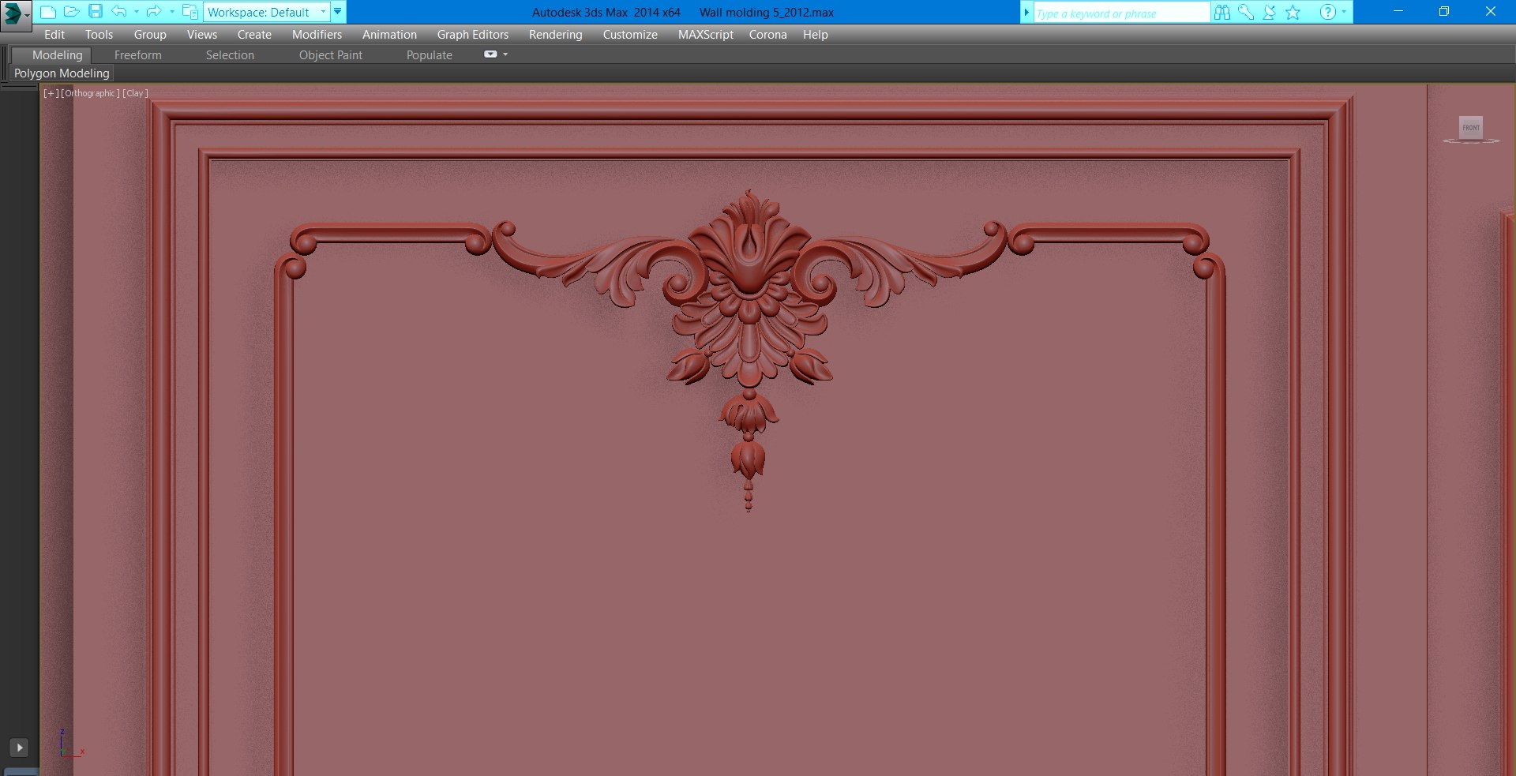Image resolution: width=1516 pixels, height=776 pixels.
Task: Click the FRONT ViewCube face
Action: point(1471,127)
